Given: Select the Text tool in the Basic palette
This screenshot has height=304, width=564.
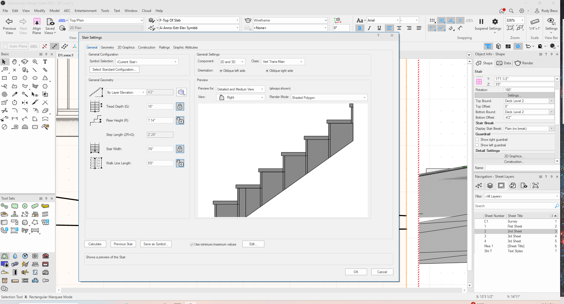Looking at the screenshot, I should pyautogui.click(x=45, y=62).
